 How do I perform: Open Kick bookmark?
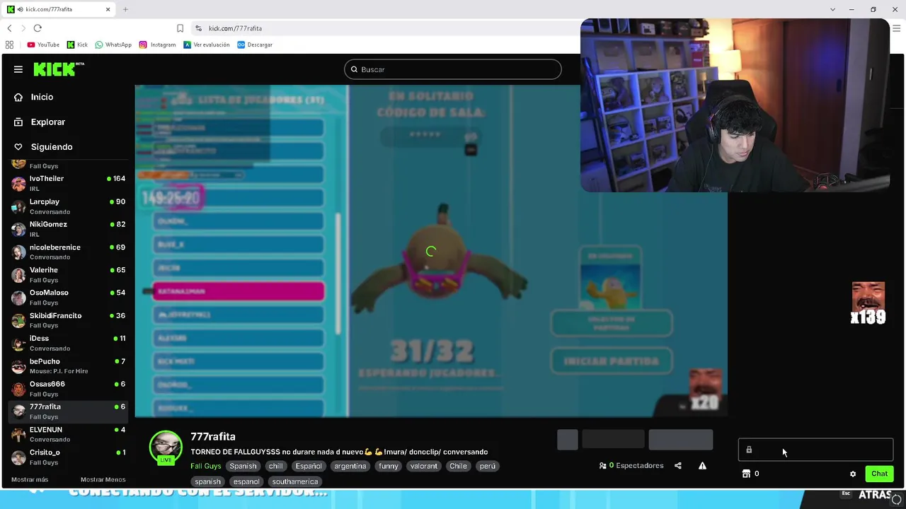(77, 45)
